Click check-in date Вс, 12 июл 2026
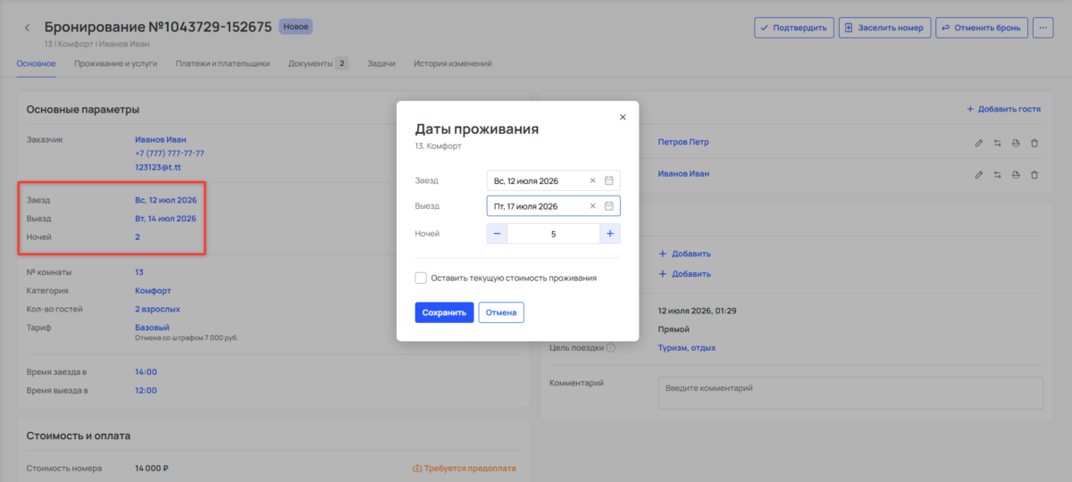 click(166, 200)
